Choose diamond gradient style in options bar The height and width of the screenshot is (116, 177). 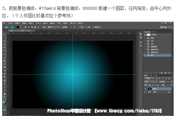point(38,27)
